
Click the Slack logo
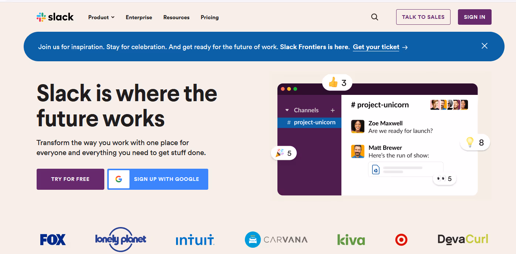(55, 17)
